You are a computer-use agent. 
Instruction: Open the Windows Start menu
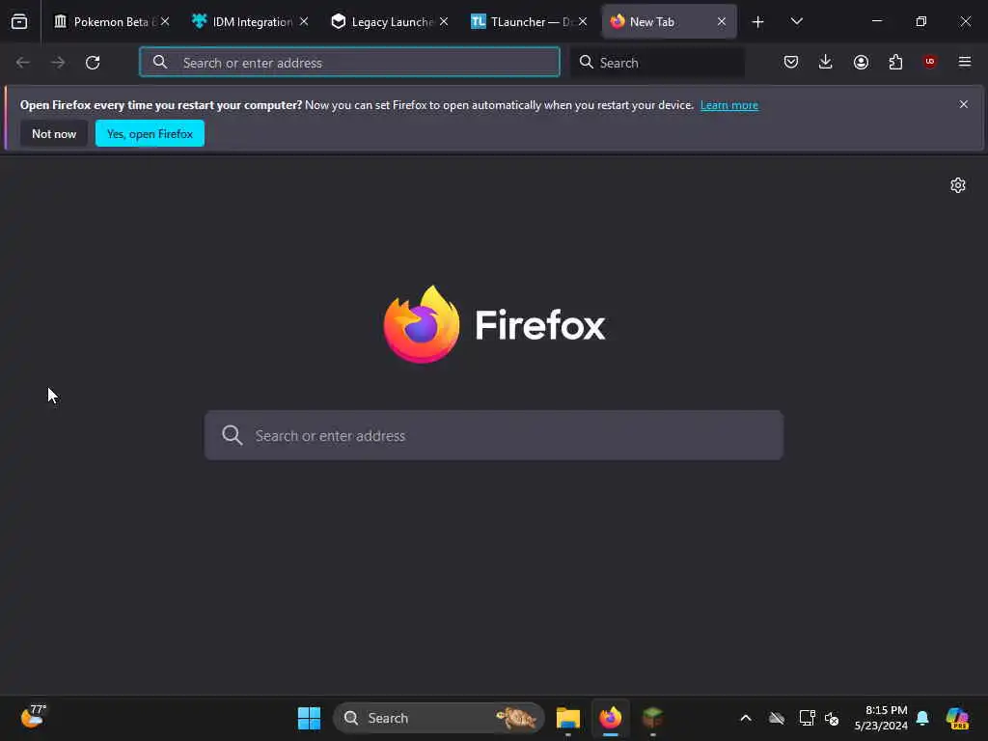click(x=309, y=718)
